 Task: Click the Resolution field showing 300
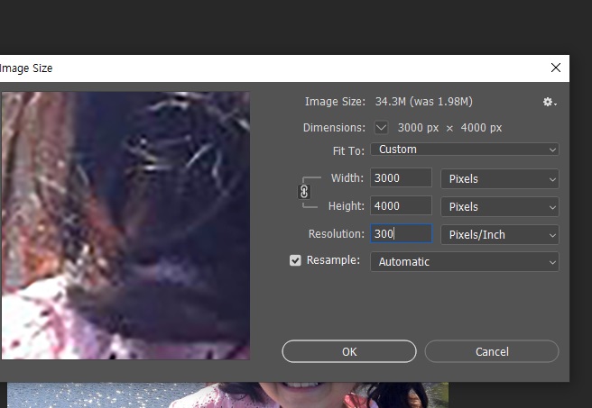[x=401, y=233]
